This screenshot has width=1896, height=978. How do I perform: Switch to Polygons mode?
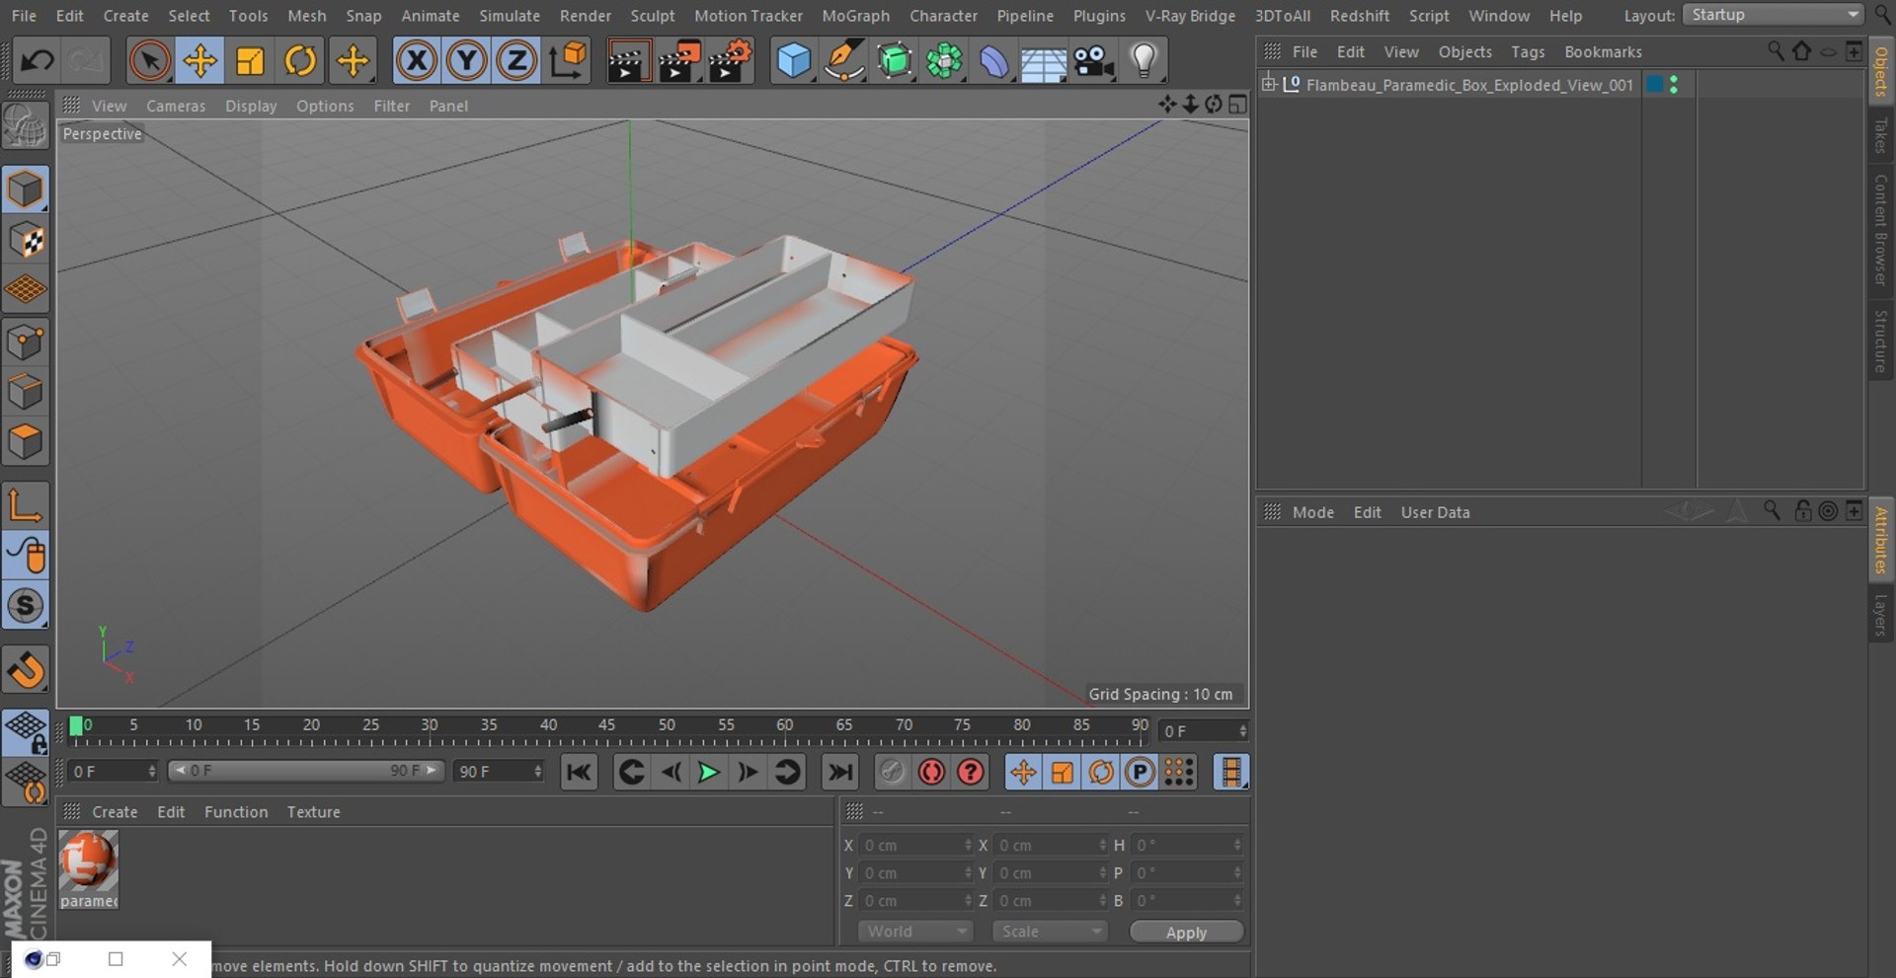click(x=25, y=442)
